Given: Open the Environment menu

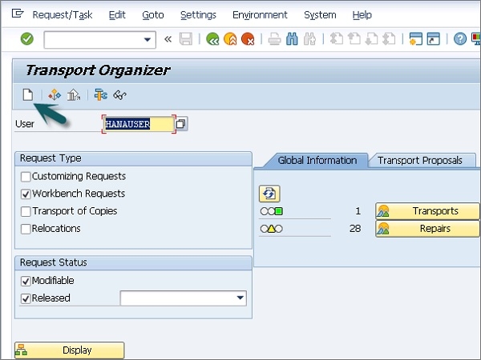Looking at the screenshot, I should tap(260, 14).
